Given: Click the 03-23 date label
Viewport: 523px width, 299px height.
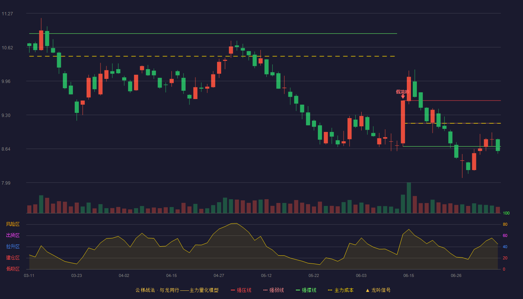Looking at the screenshot, I should [x=77, y=275].
